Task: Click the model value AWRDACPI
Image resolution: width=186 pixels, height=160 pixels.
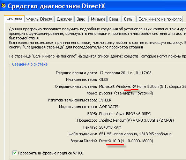Action: (x=109, y=107)
